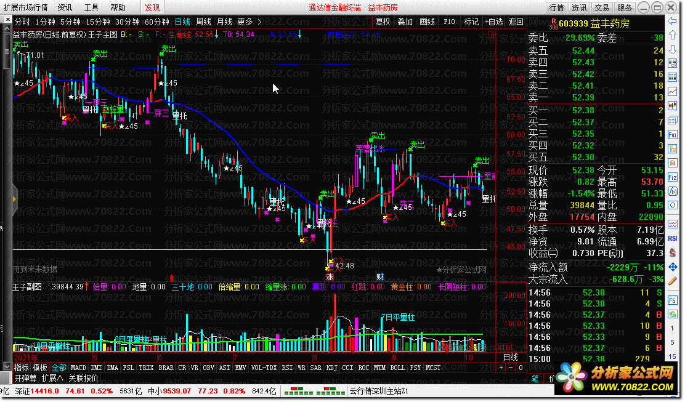
Task: Open the 发现 menu tab
Action: click(153, 7)
